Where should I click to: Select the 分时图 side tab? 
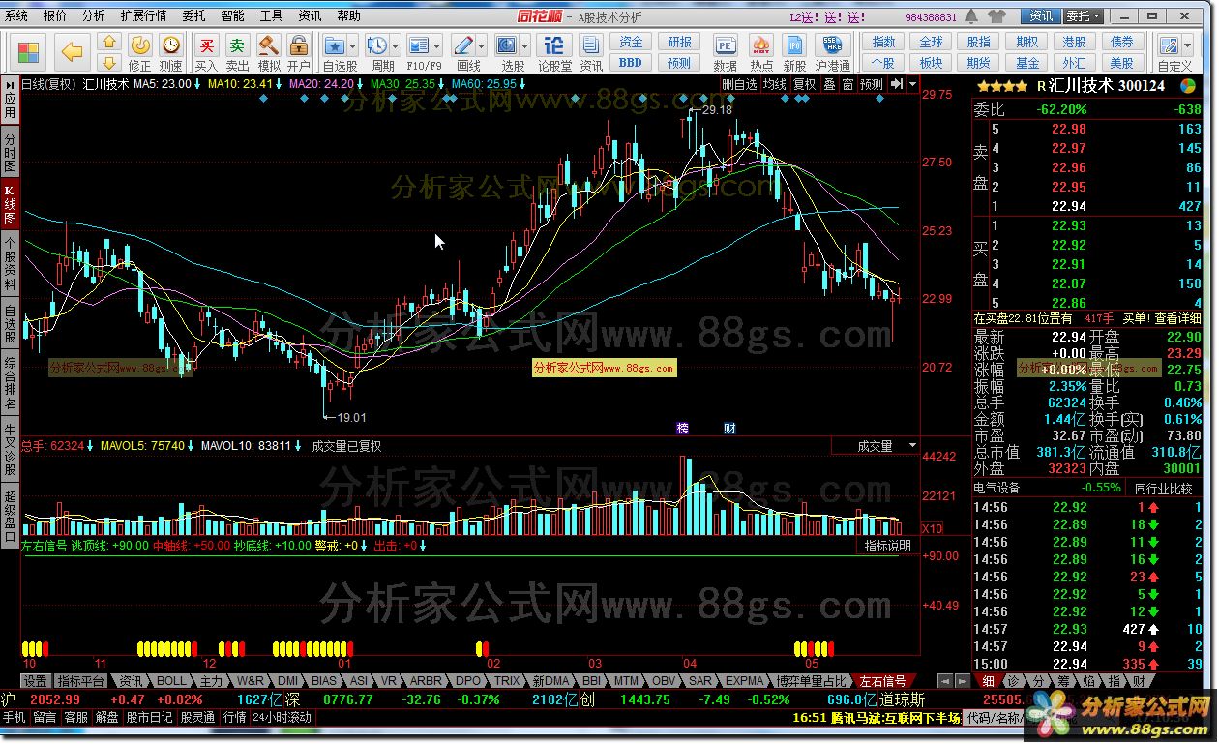click(10, 154)
